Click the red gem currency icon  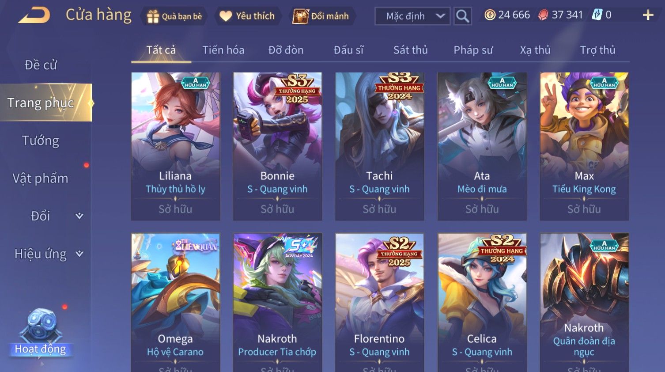pos(543,15)
